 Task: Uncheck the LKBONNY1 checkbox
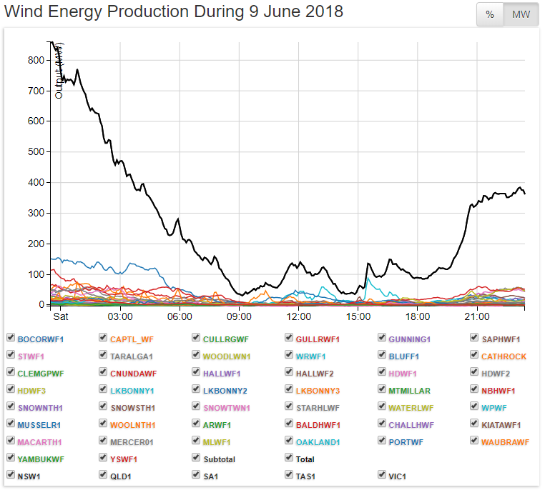tap(104, 390)
